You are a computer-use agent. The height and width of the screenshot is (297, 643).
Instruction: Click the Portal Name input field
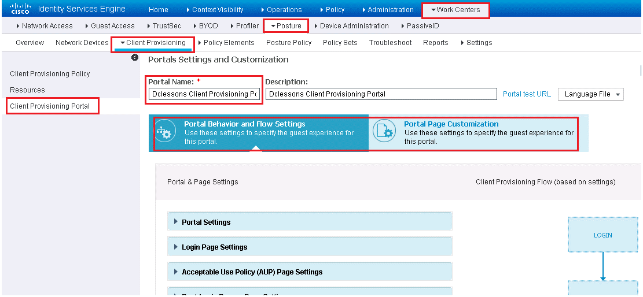[x=205, y=94]
